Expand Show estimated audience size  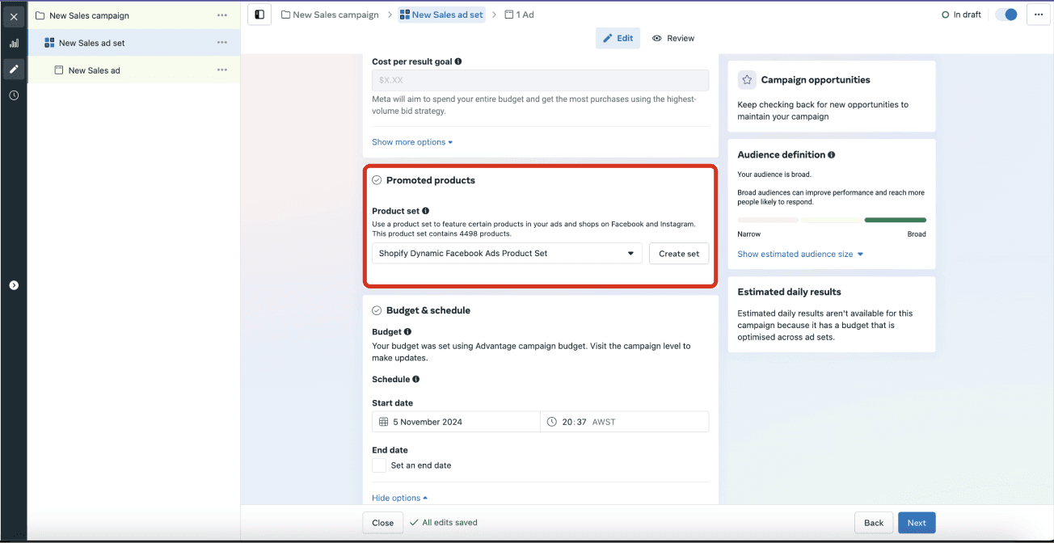click(800, 254)
